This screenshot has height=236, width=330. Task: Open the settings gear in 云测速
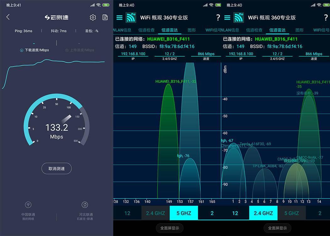93,17
